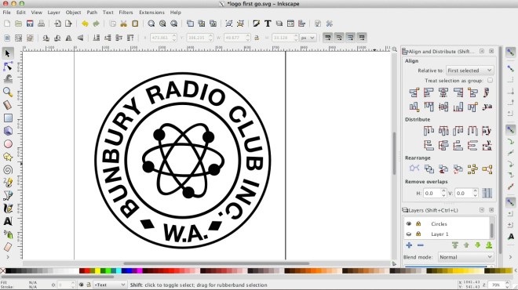Select the Rectangle tool

tap(8, 118)
